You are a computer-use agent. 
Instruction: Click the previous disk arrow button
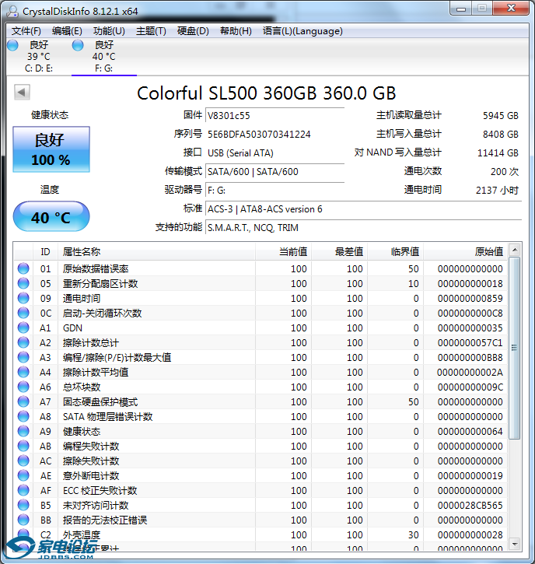pyautogui.click(x=22, y=92)
